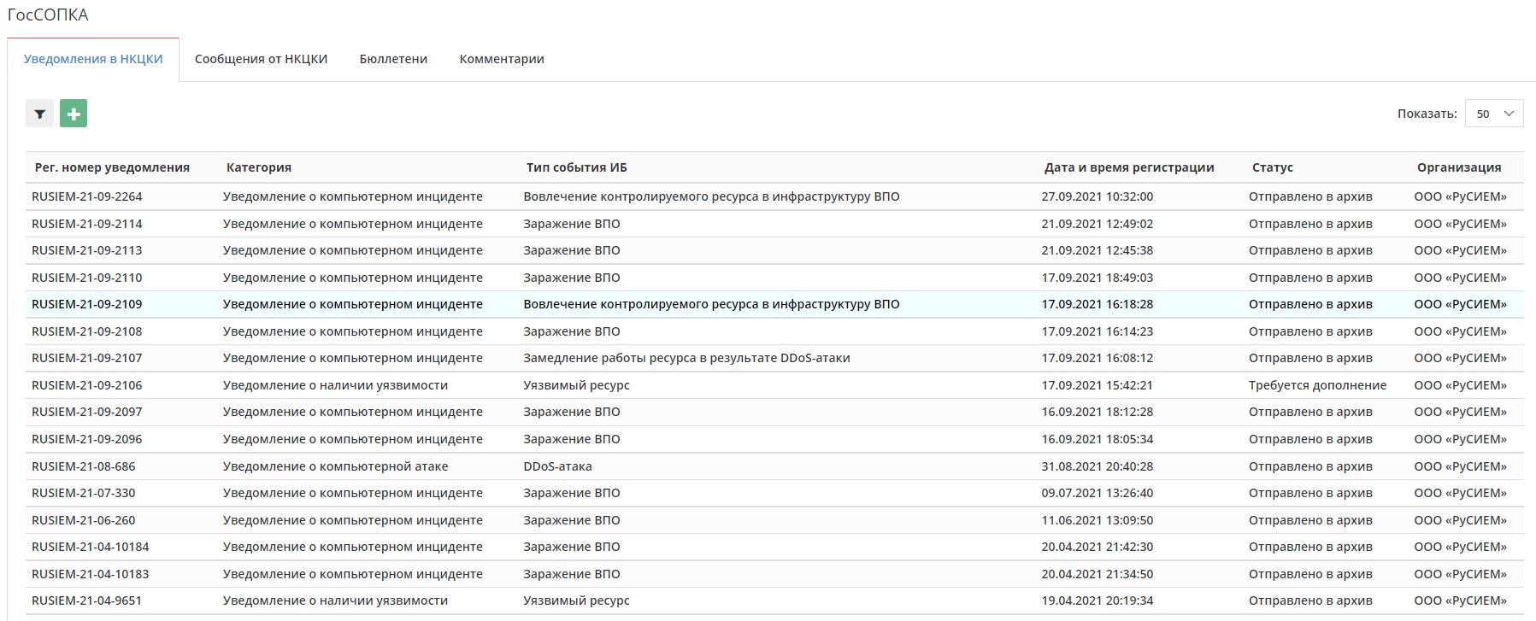The image size is (1536, 621).
Task: Expand the rows-per-page dropdown showing 50
Action: coord(1493,114)
